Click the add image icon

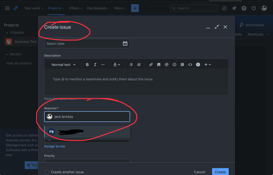click(x=159, y=65)
